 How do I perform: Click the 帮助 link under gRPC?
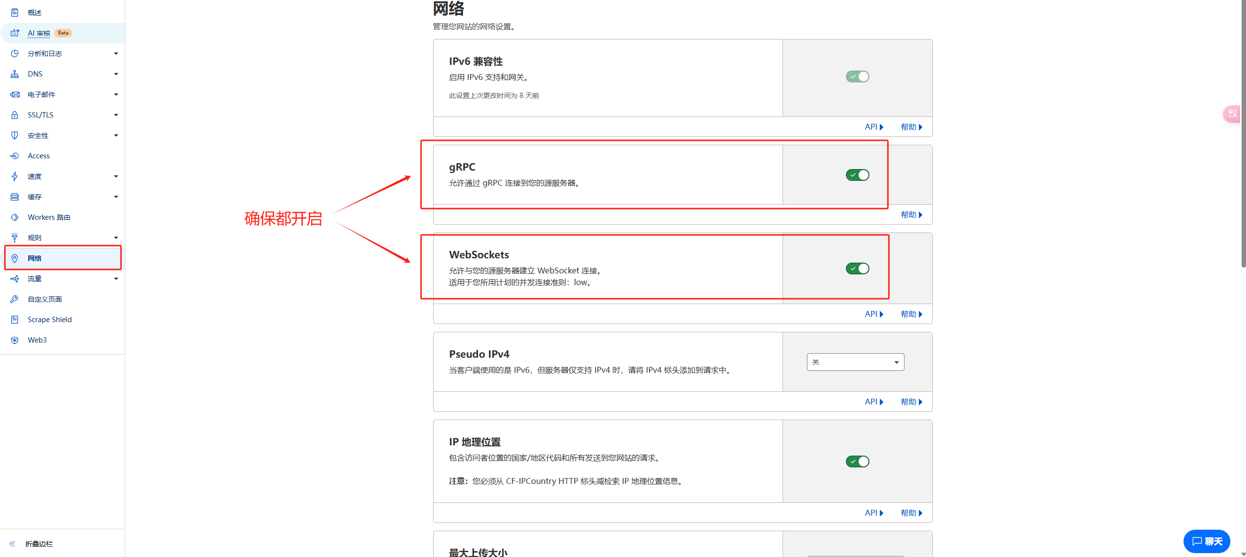[x=911, y=215]
